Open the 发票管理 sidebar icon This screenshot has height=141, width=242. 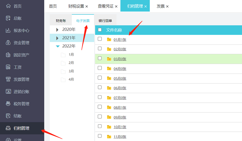coord(8,79)
